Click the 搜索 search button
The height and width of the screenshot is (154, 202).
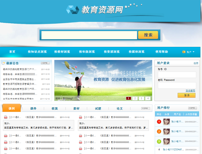148,35
